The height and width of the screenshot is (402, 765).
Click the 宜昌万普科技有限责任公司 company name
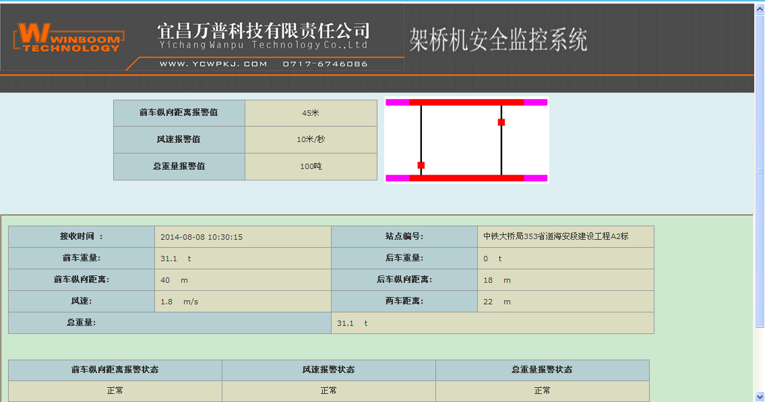264,30
